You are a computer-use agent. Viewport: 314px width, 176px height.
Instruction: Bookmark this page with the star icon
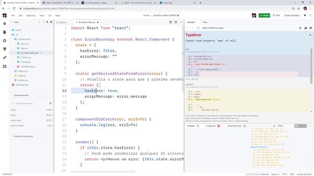tap(299, 8)
